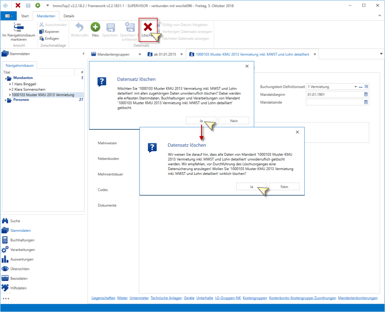Click the Speichern & schliessen icon
This screenshot has width=385, height=312.
point(130,27)
